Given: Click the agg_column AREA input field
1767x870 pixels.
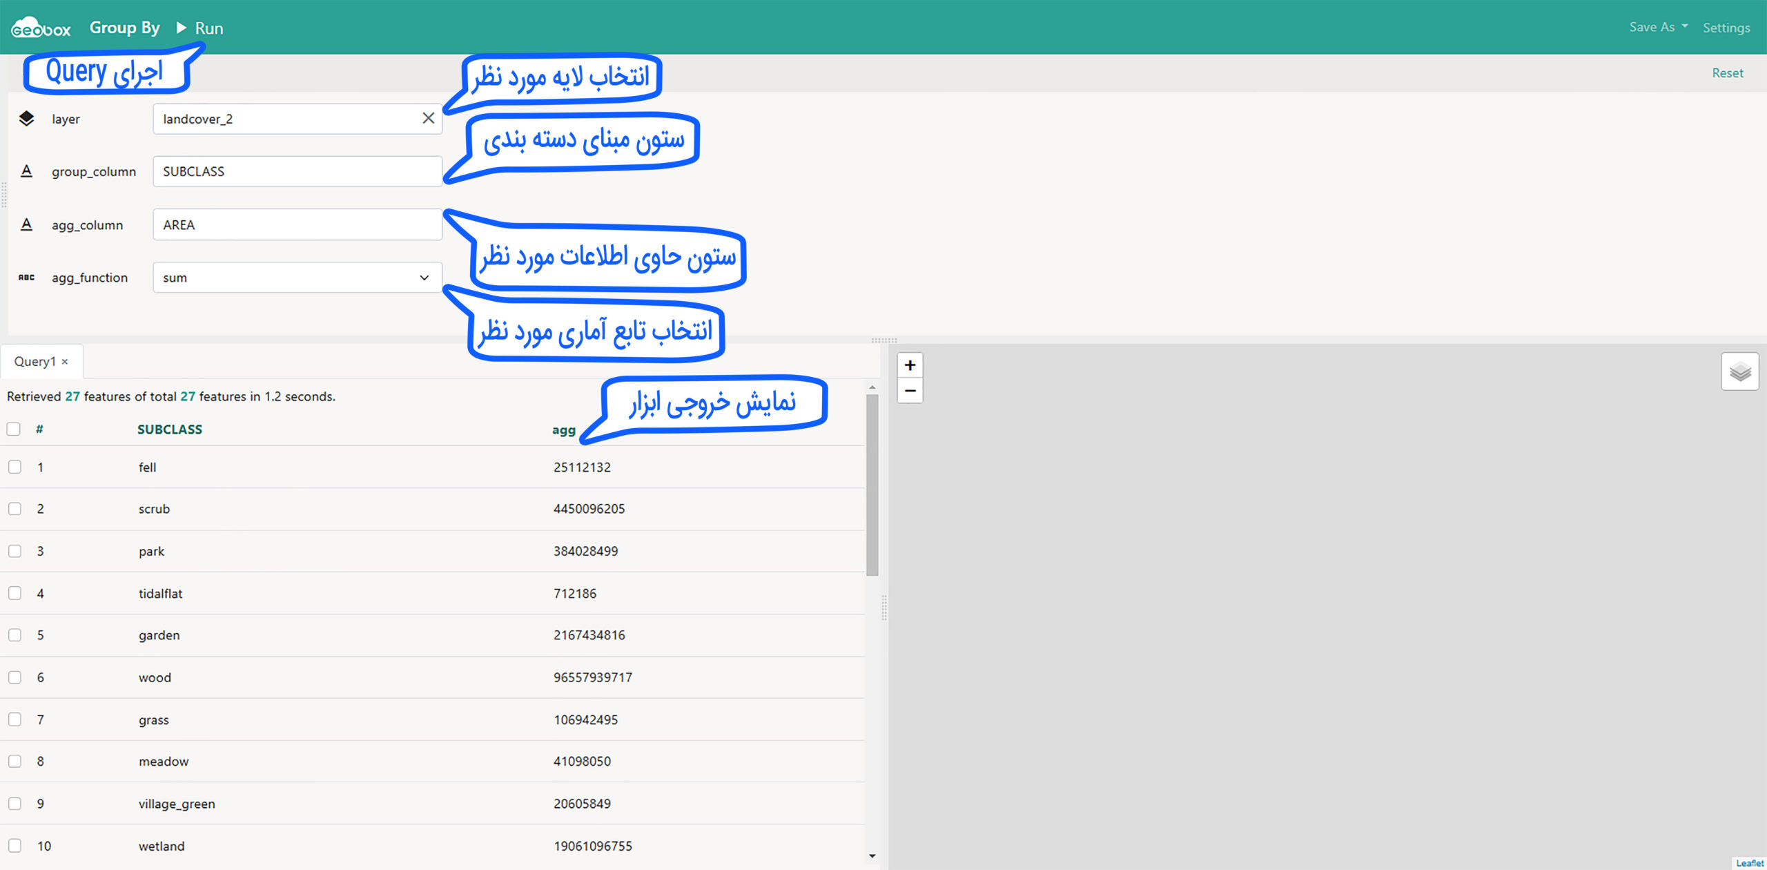Looking at the screenshot, I should click(297, 225).
